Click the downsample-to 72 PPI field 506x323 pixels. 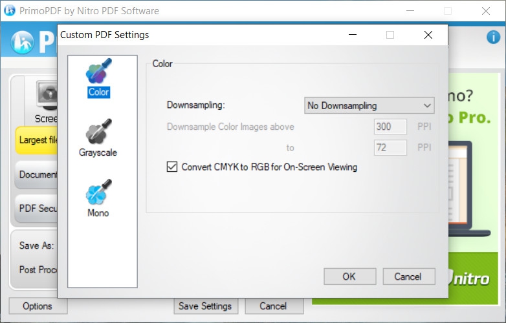click(x=390, y=147)
